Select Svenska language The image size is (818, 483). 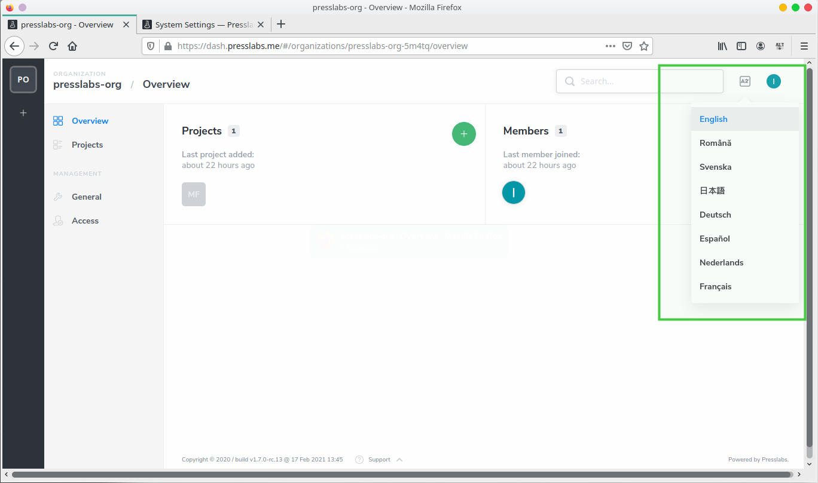pyautogui.click(x=745, y=167)
